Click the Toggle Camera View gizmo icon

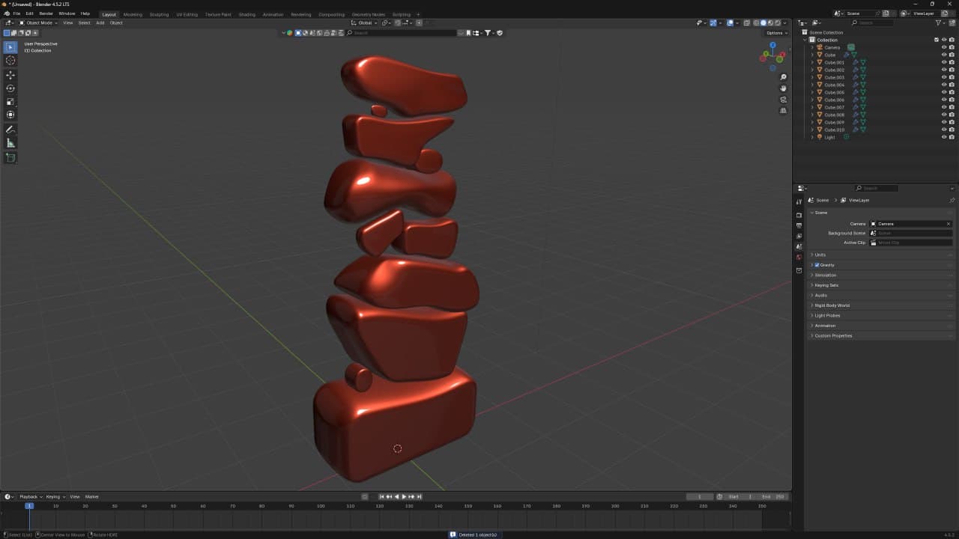783,100
